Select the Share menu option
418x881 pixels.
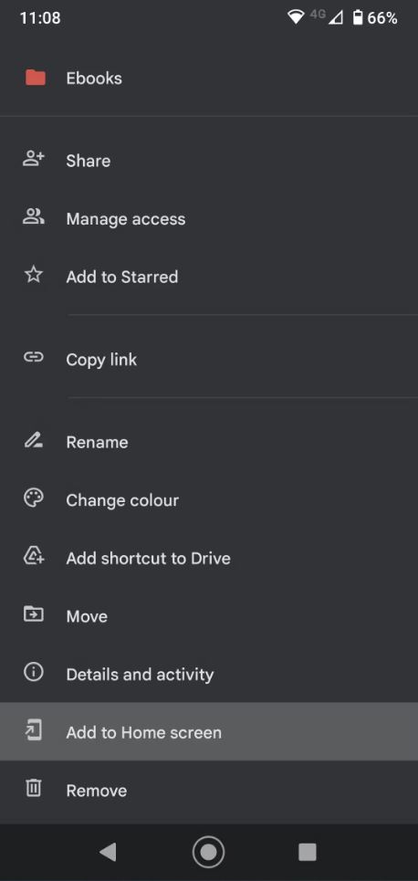click(209, 161)
